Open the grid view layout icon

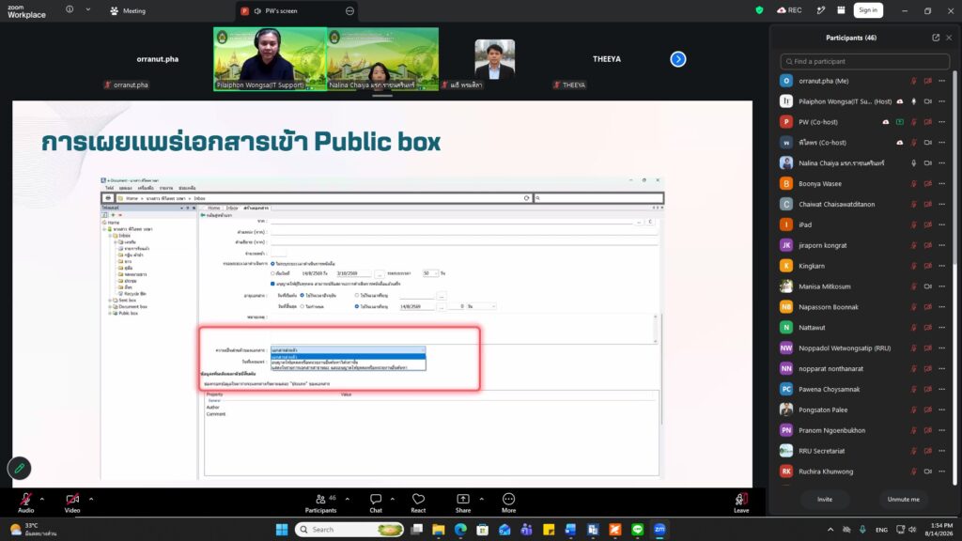(841, 10)
